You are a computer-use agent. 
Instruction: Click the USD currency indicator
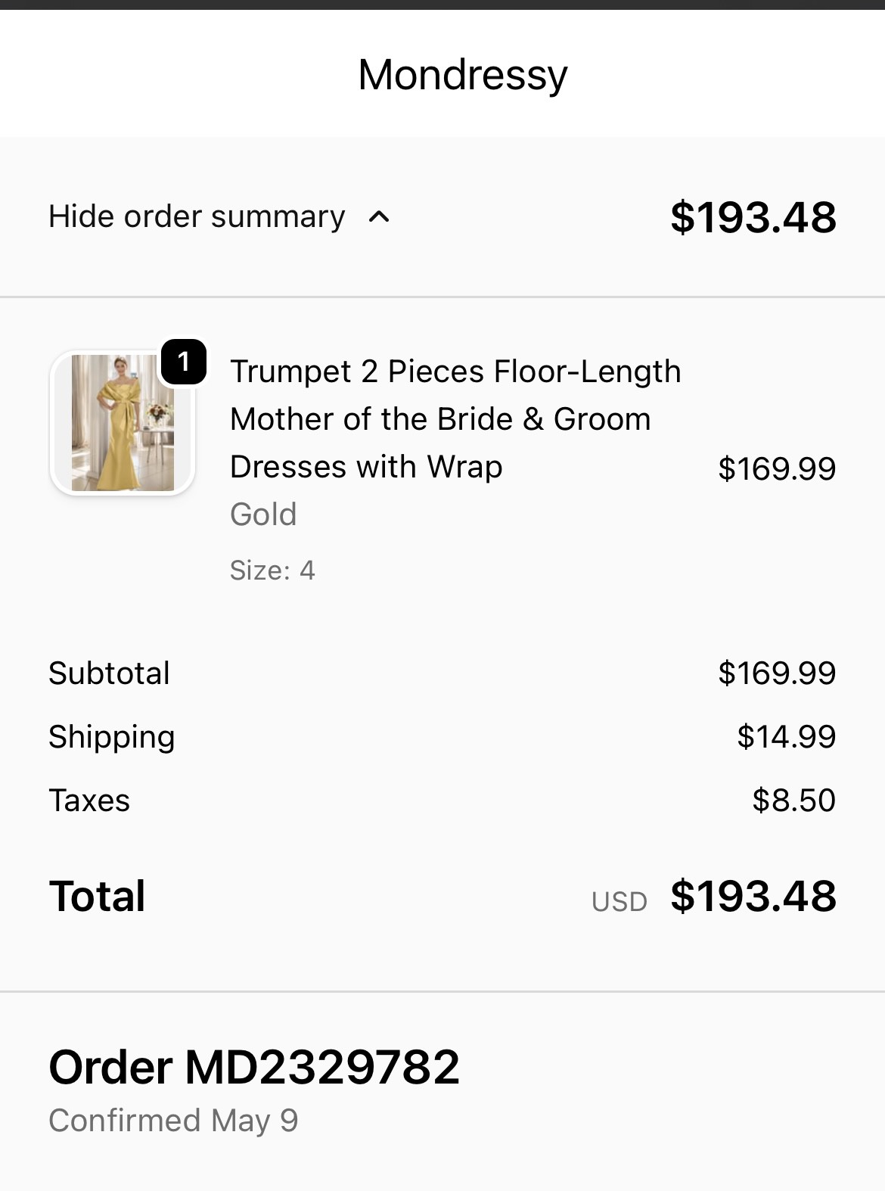(619, 901)
